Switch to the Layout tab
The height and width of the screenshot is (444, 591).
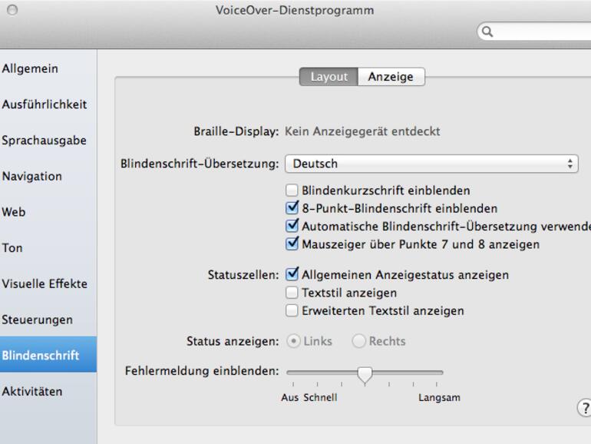(x=329, y=77)
